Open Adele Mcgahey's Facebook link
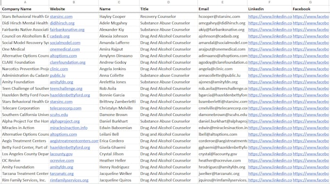Screen dimensions: 330x184 pos(311,23)
